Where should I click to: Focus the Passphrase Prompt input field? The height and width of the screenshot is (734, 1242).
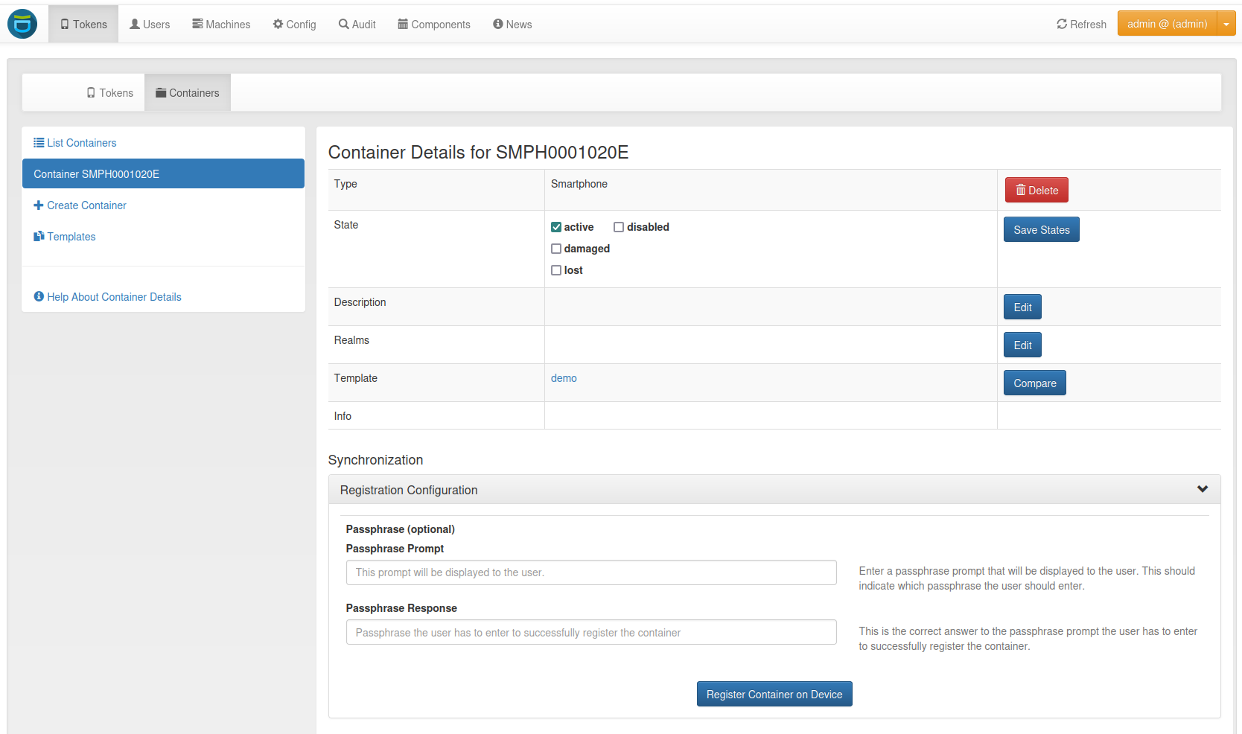click(x=591, y=572)
